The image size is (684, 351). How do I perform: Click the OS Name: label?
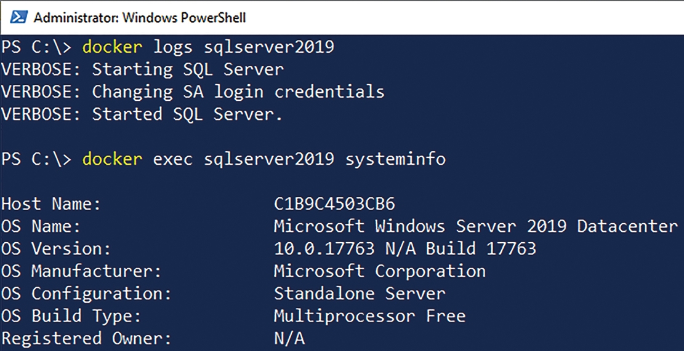coord(41,226)
